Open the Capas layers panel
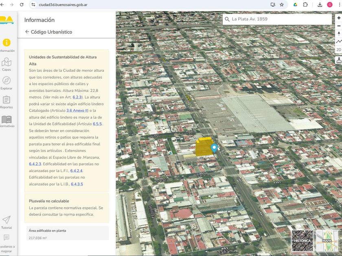Image resolution: width=342 pixels, height=256 pixels. [x=7, y=64]
